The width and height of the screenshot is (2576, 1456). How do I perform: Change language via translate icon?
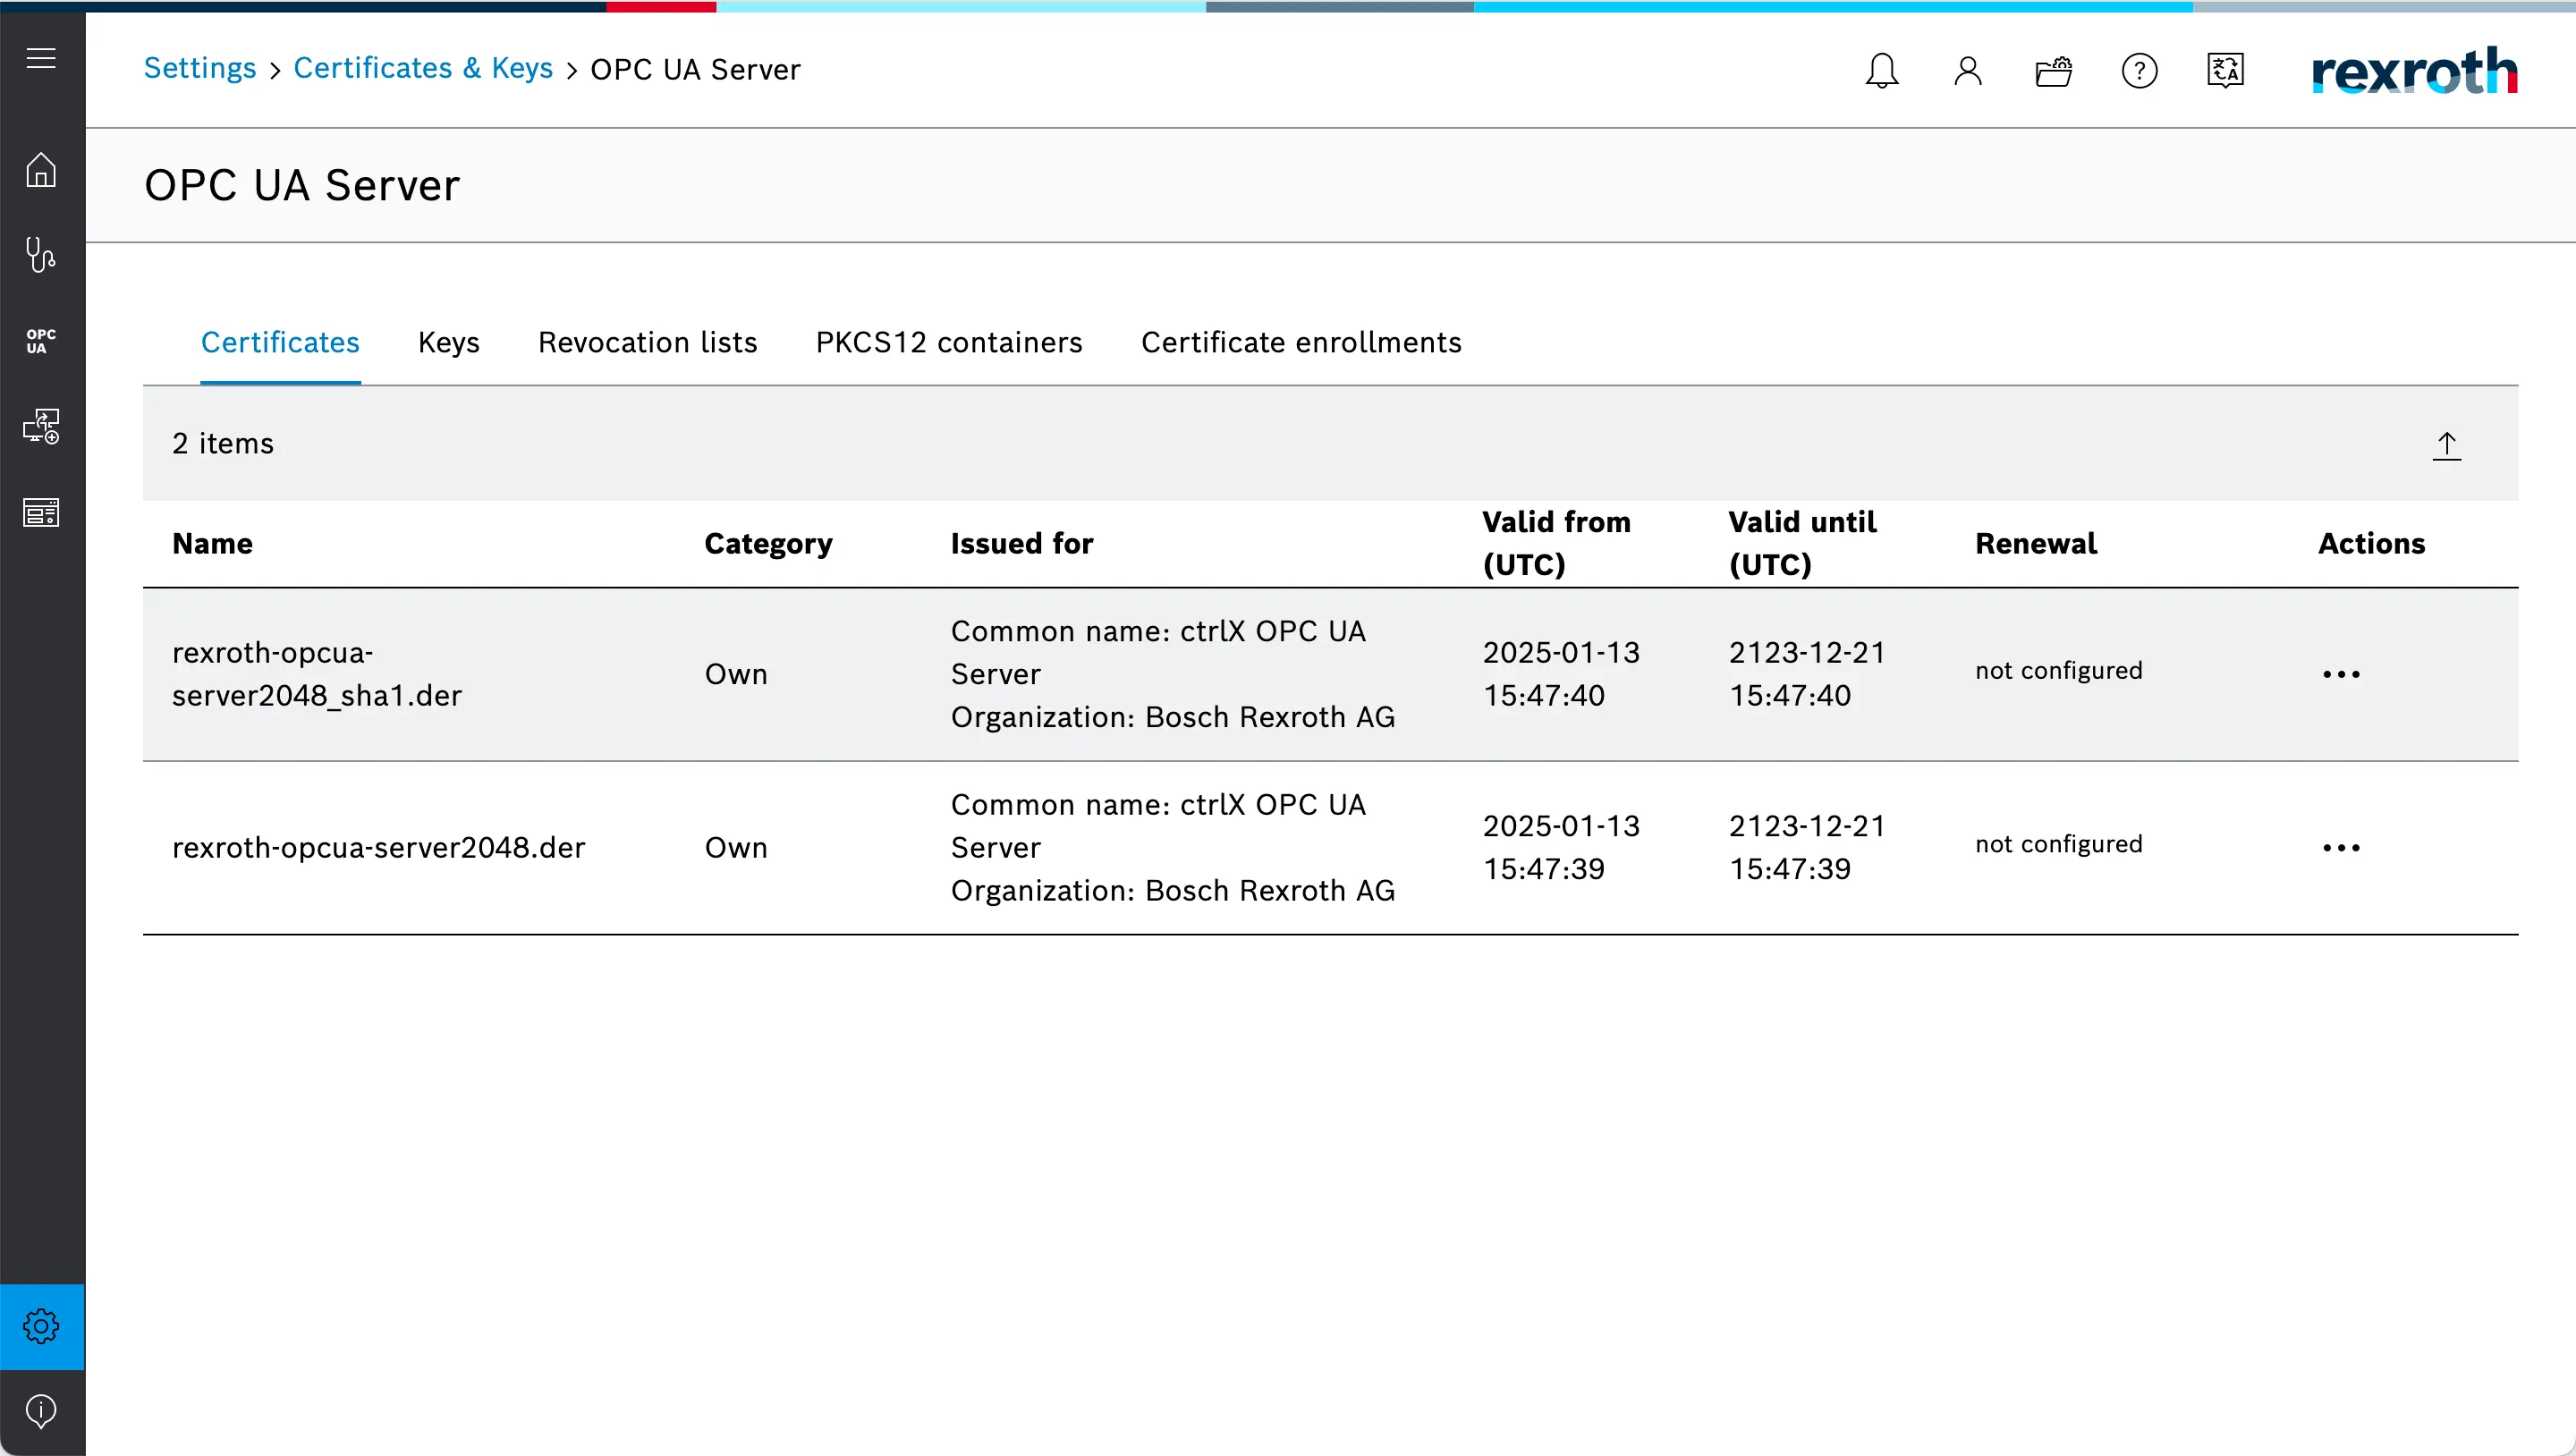tap(2225, 71)
